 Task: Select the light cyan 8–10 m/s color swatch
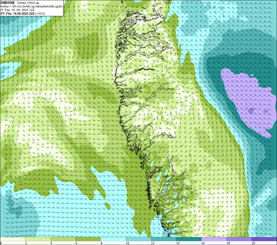click(113, 239)
